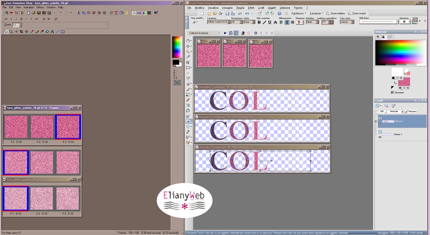Click the Underline text style icon
This screenshot has width=430, height=235.
(270, 22)
